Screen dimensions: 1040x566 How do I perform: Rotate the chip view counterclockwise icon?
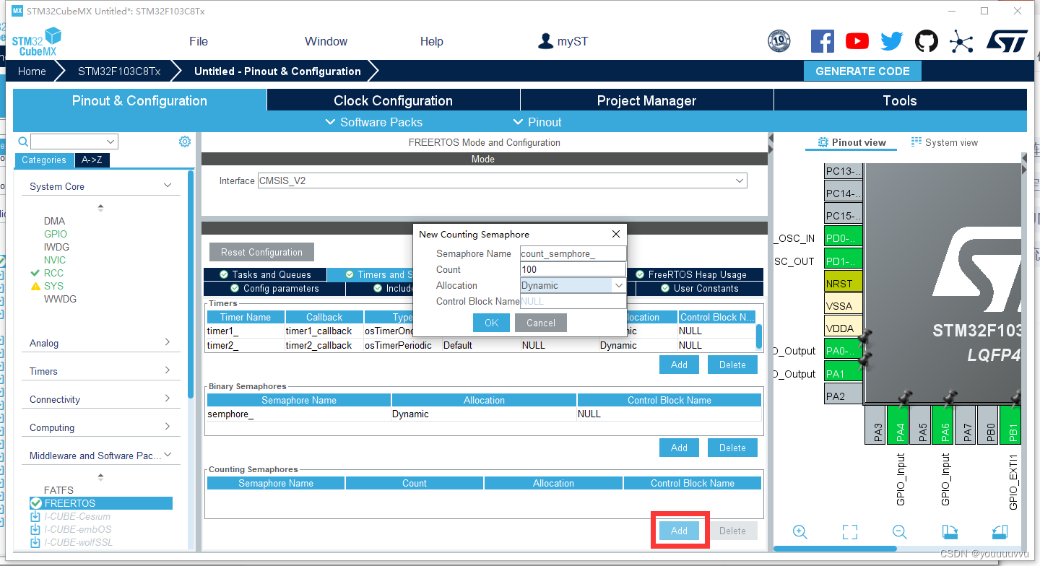coord(1000,532)
